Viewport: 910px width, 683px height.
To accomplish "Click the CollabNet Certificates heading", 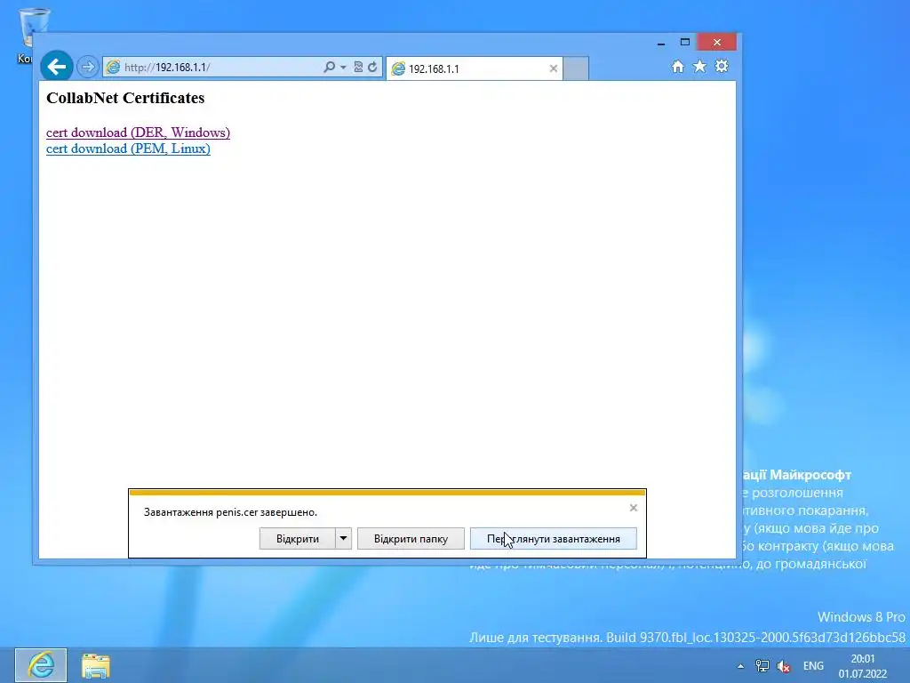I will coord(125,98).
